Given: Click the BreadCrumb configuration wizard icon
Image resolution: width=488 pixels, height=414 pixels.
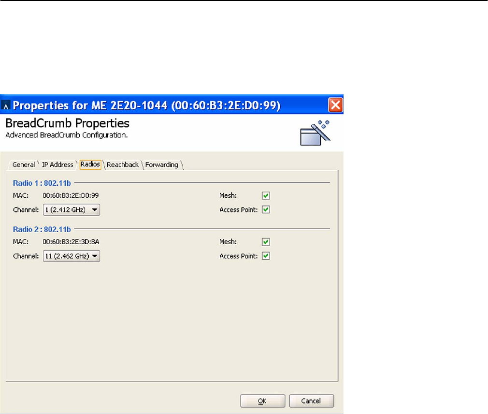Looking at the screenshot, I should 315,133.
